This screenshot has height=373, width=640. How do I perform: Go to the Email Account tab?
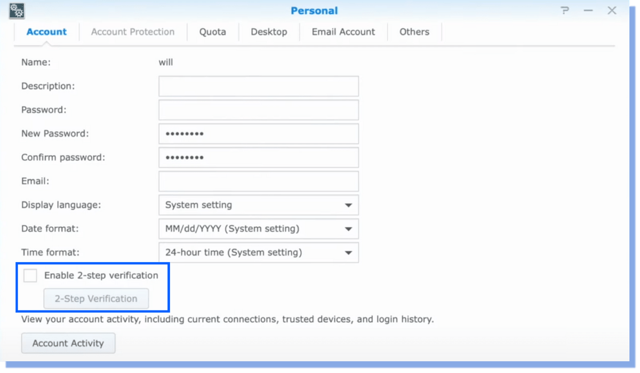point(343,32)
